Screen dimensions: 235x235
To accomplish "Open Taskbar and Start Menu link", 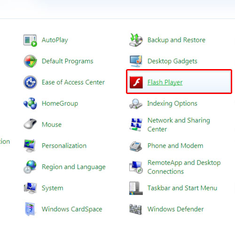I will tap(182, 188).
